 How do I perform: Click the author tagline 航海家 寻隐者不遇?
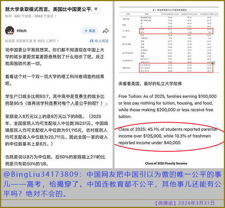pos(19,41)
